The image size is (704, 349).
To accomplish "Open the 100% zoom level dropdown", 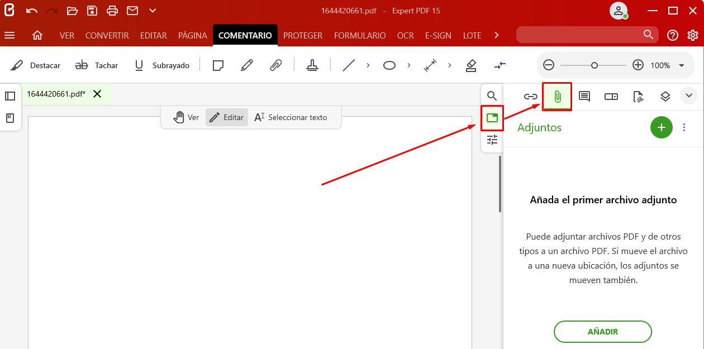I will 681,65.
